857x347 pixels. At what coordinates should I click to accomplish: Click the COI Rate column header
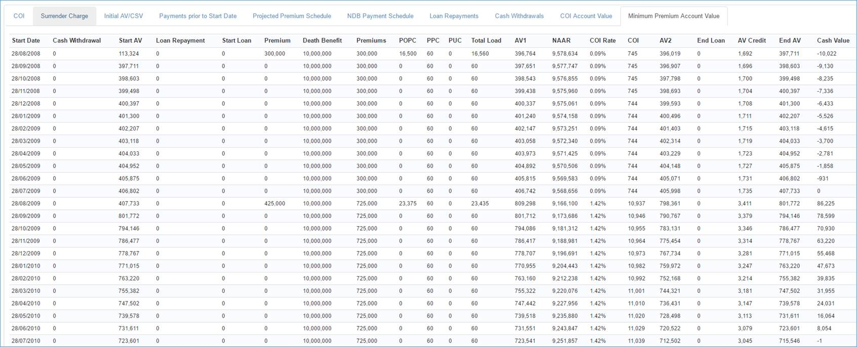[602, 40]
